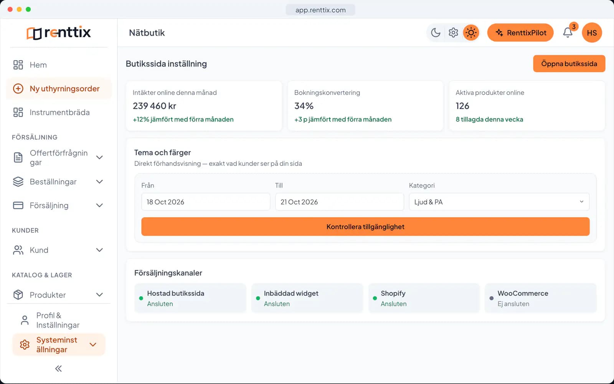Expand Försäljning chevron
The width and height of the screenshot is (614, 384).
pos(99,205)
